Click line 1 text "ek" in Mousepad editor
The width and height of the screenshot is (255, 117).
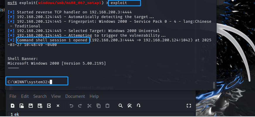[x=17, y=115]
